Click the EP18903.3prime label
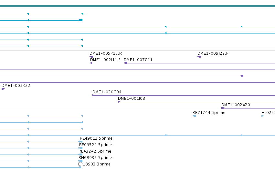275x169 pixels. pos(94,164)
